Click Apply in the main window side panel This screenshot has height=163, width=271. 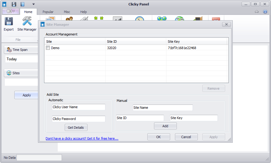[26, 95]
